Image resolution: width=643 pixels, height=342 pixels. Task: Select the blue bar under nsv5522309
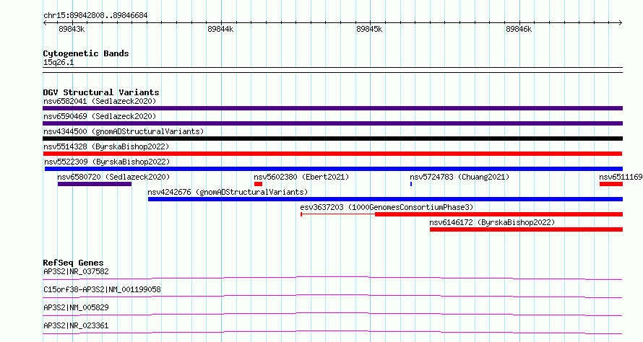tap(333, 169)
